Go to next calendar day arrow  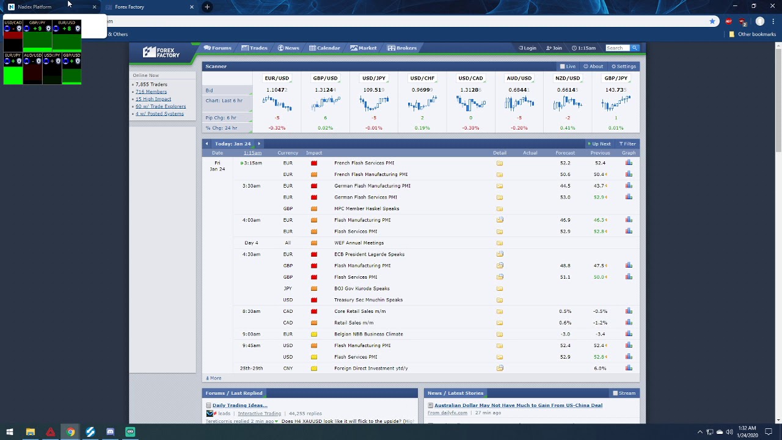[258, 144]
